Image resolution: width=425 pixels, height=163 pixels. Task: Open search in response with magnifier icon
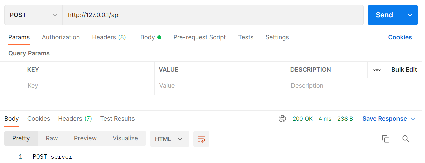(406, 139)
